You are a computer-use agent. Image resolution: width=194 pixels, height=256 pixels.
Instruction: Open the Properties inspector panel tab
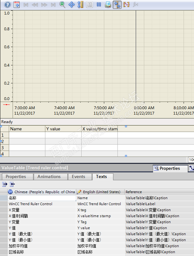coord(170,168)
